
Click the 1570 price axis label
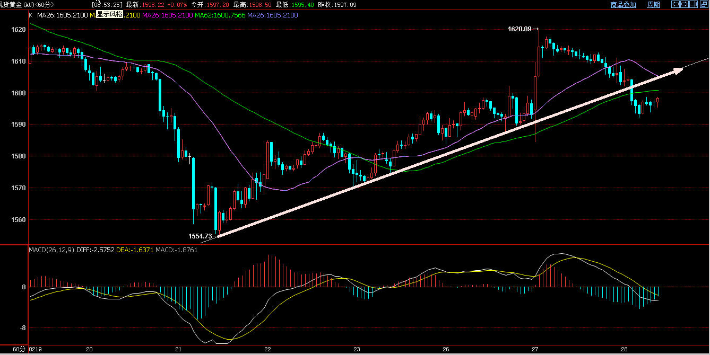(x=19, y=188)
